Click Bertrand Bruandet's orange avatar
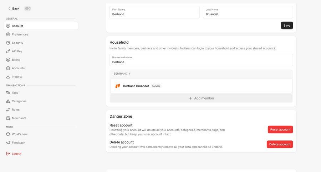Viewport: 321px width, 172px height. tap(118, 86)
